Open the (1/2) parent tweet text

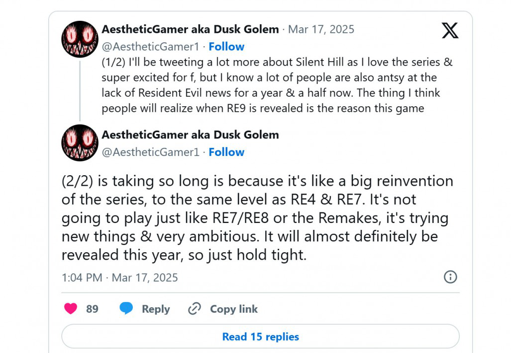click(277, 85)
